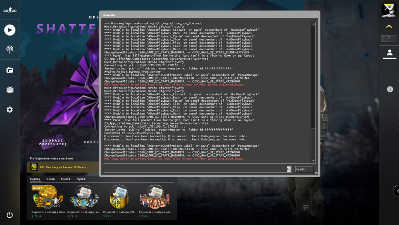Screen dimensions: 399x225
Task: Click the info circle icon on right
Action: point(390,89)
